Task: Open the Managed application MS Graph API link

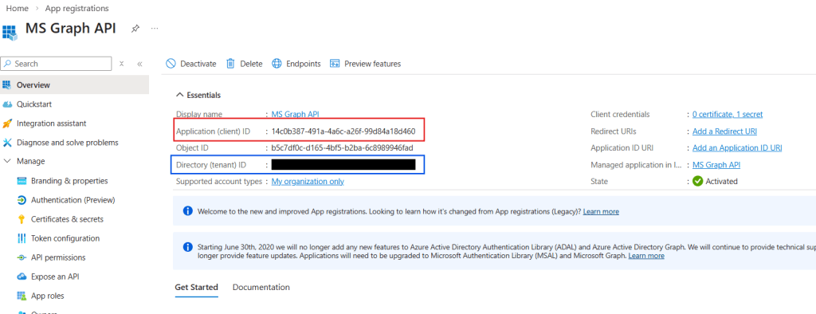Action: click(x=716, y=165)
